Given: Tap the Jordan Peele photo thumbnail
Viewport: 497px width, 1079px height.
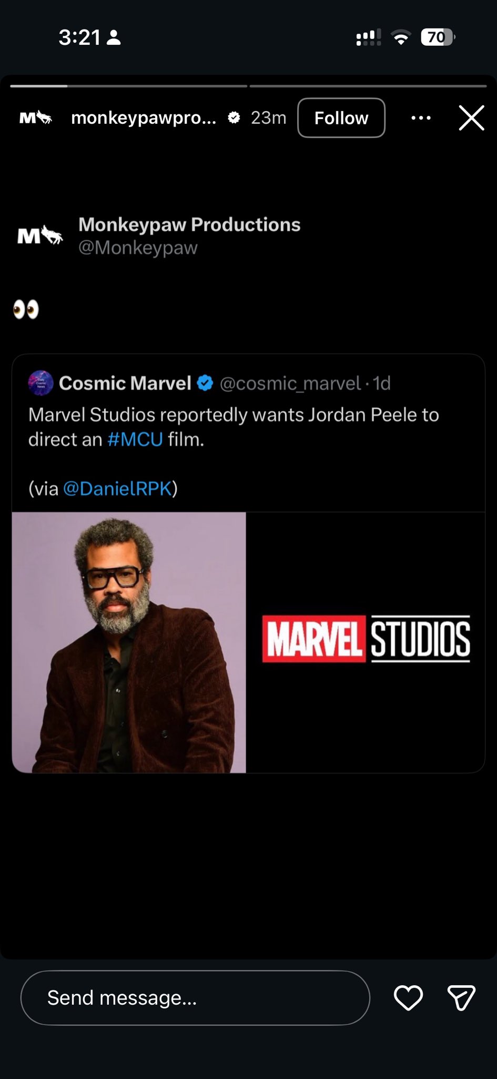Looking at the screenshot, I should pyautogui.click(x=129, y=642).
